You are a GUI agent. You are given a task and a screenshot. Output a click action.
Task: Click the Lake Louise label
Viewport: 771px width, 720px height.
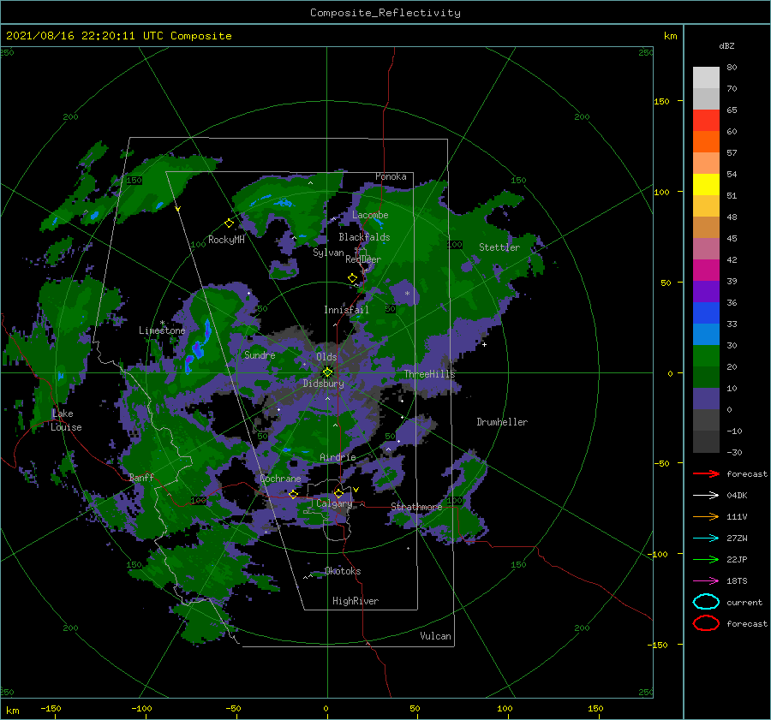click(x=66, y=420)
